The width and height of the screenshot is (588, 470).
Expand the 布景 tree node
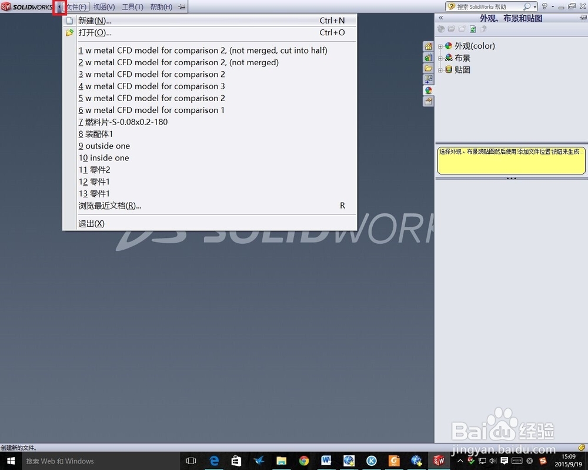pyautogui.click(x=440, y=59)
